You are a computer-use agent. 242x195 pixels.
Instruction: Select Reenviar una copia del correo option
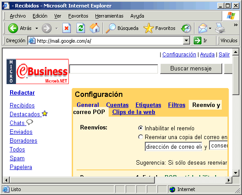(140, 137)
